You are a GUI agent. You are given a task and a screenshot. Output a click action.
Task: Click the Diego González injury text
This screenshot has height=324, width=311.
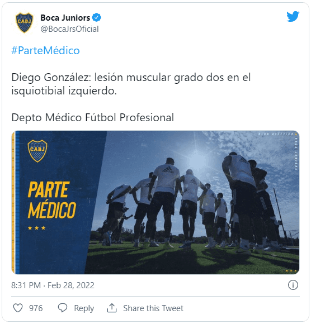click(x=131, y=84)
